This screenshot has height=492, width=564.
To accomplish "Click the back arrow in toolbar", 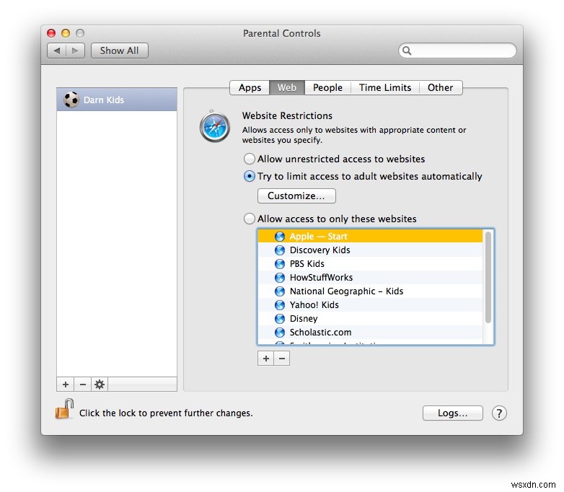I will (56, 50).
